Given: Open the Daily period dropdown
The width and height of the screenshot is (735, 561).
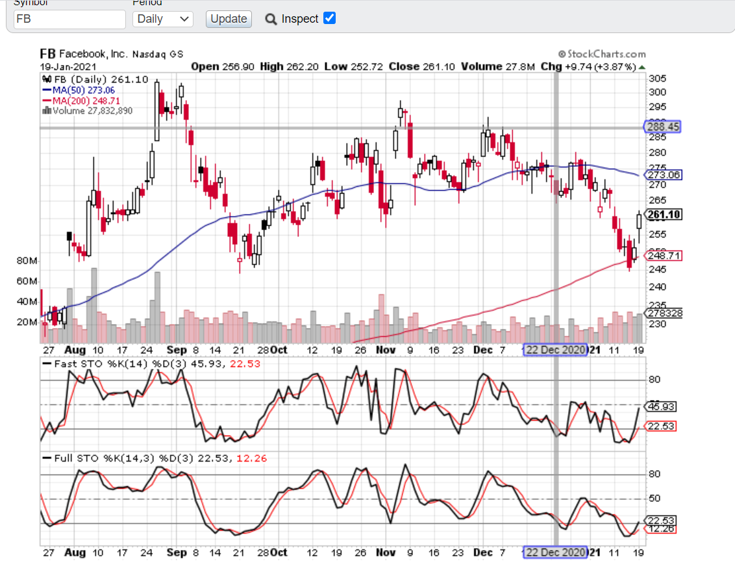Looking at the screenshot, I should [163, 19].
